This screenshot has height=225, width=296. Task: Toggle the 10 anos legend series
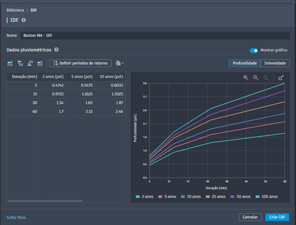191,197
